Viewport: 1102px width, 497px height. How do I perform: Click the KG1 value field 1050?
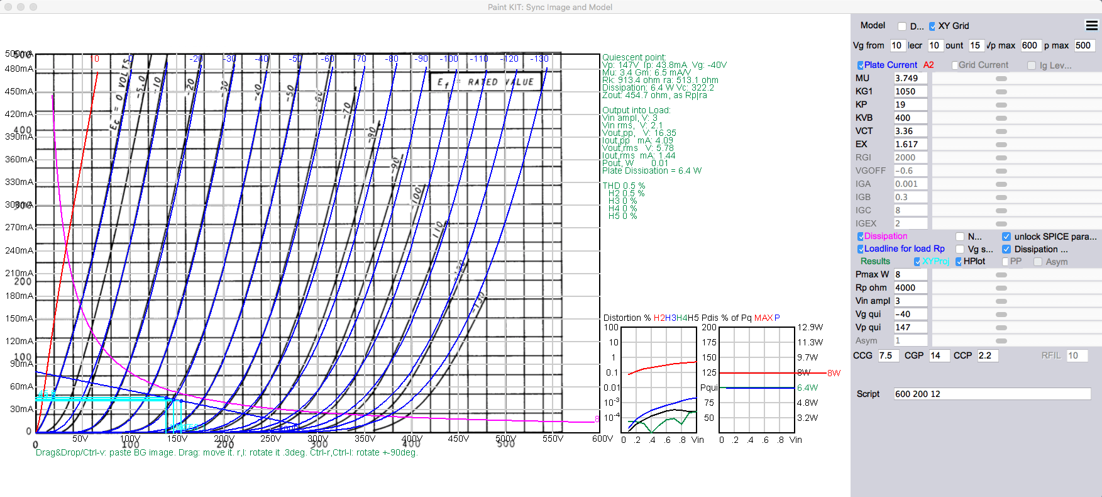click(x=910, y=92)
